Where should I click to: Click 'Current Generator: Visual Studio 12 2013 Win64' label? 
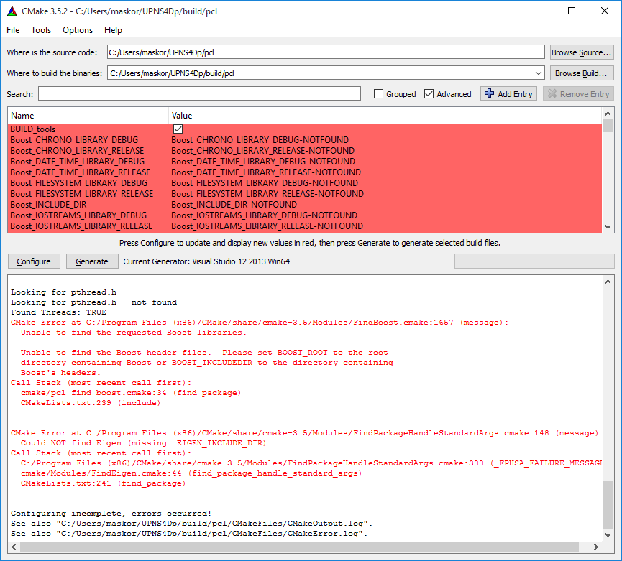[206, 261]
